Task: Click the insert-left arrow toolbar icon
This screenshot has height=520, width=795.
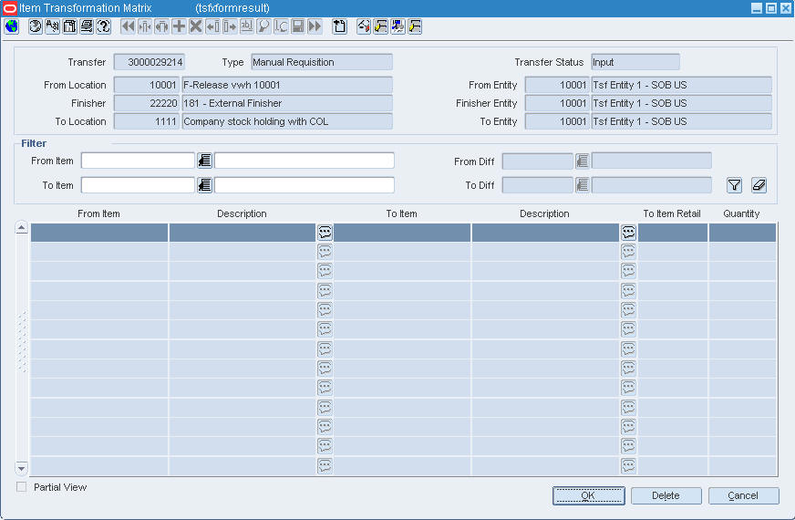Action: (x=213, y=26)
